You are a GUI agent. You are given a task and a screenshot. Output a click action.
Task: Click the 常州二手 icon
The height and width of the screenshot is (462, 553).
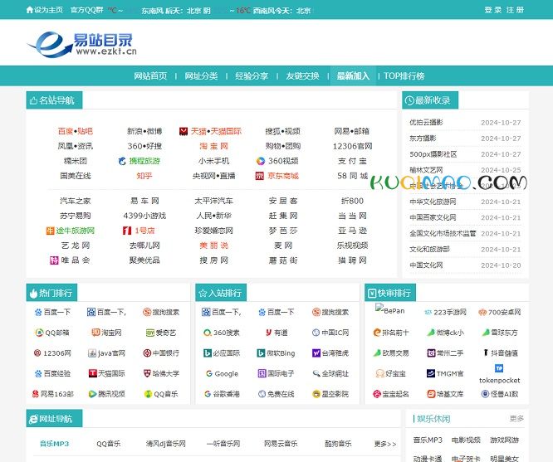[x=431, y=353]
